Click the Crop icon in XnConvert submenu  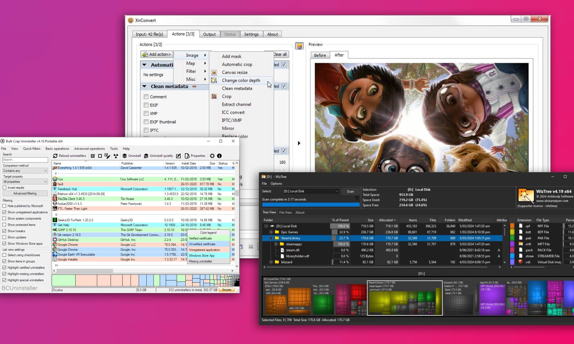(214, 96)
